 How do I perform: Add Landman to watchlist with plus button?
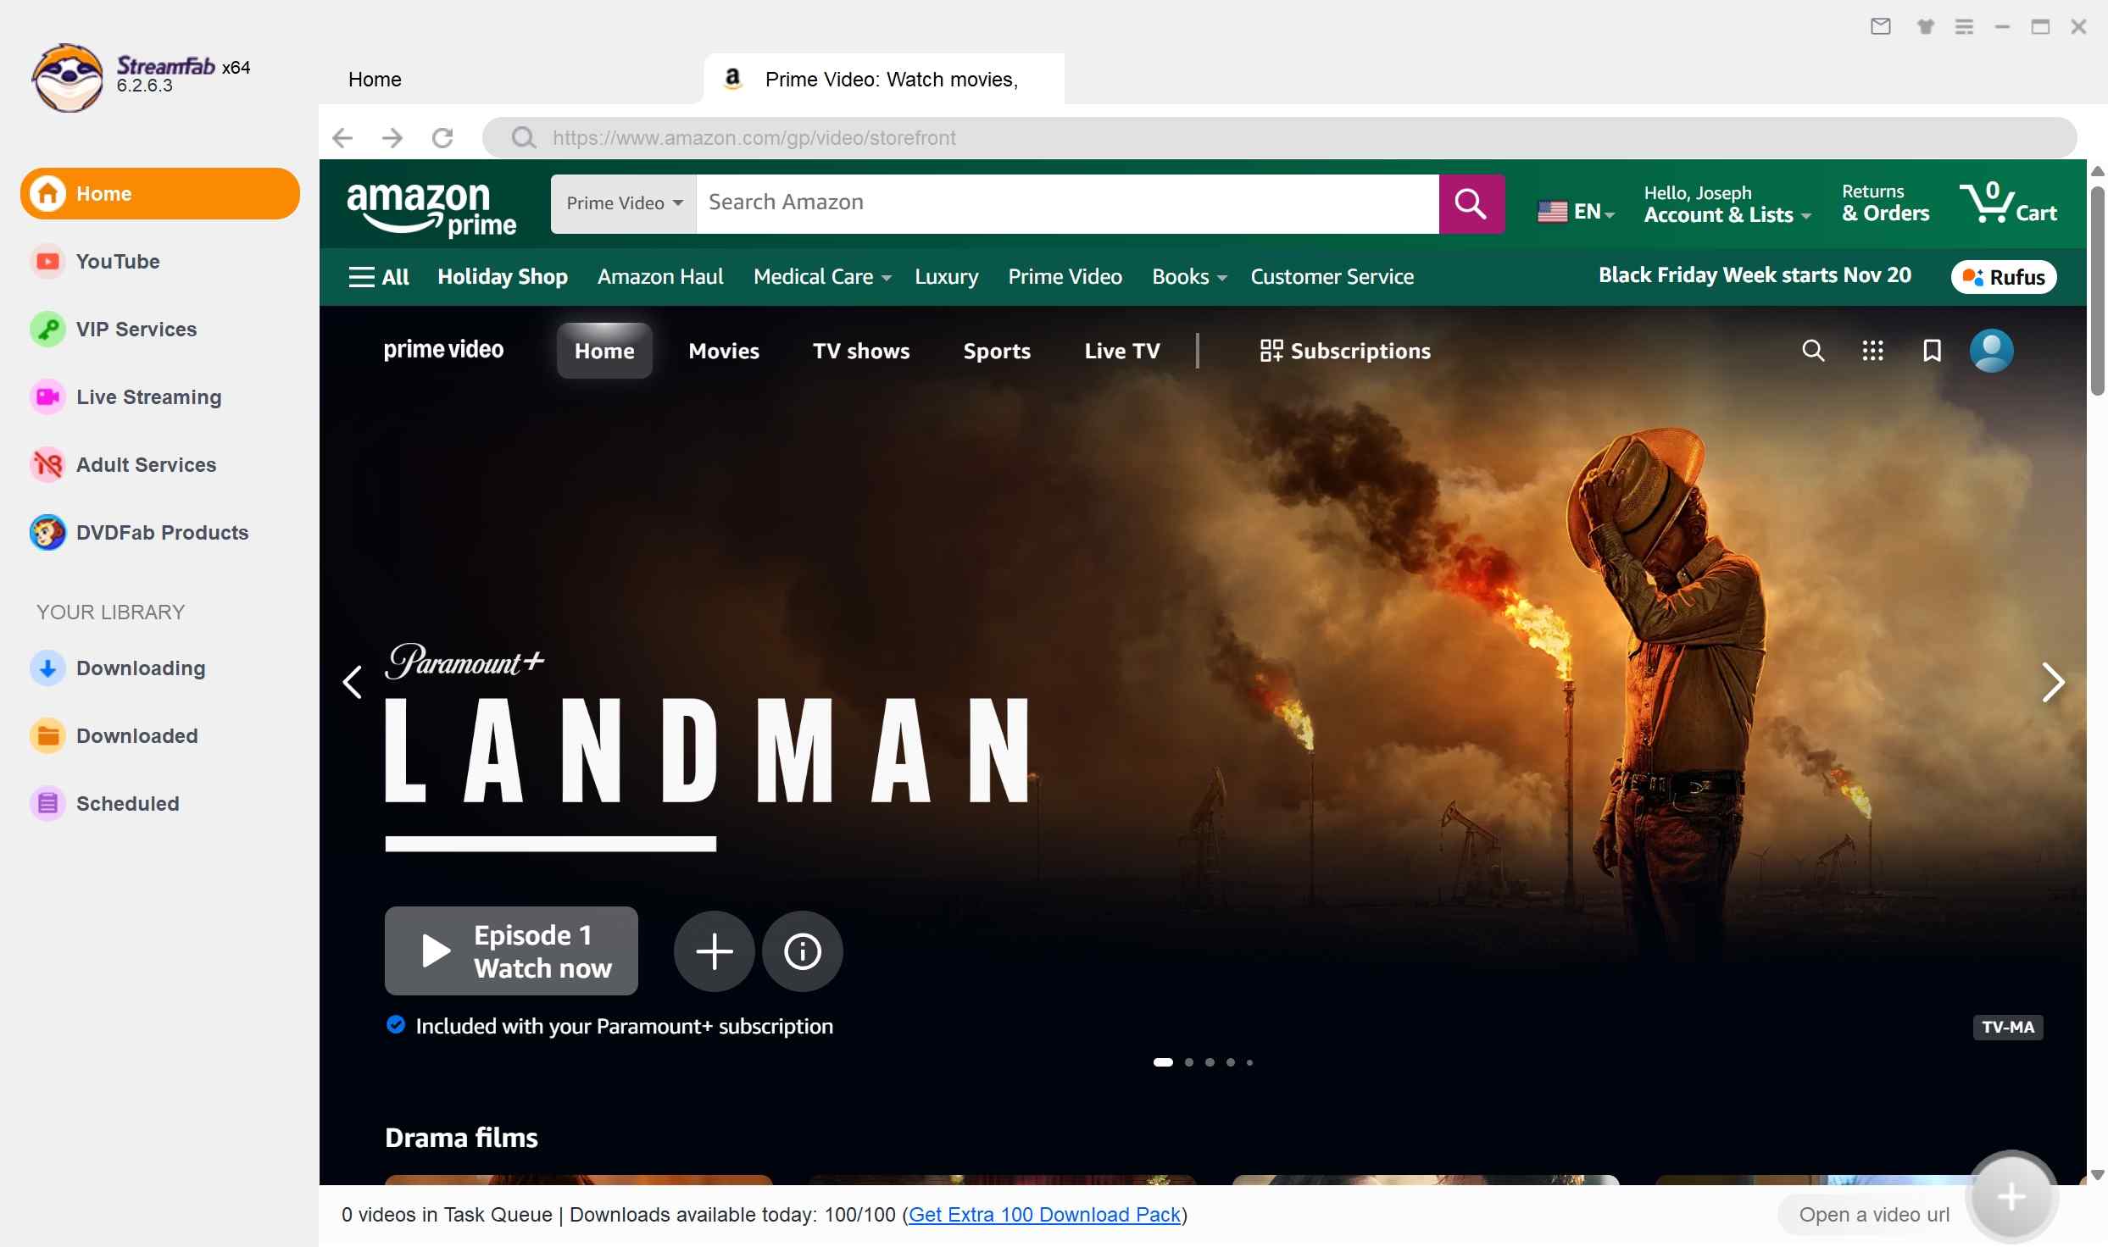(713, 950)
